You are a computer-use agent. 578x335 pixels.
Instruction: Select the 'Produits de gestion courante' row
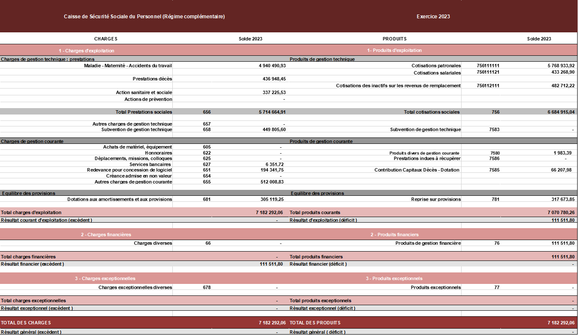(321, 141)
